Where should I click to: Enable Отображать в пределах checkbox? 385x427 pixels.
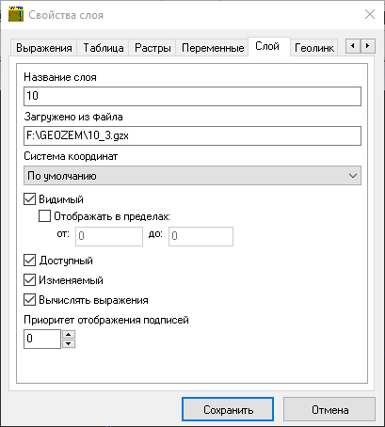(44, 216)
